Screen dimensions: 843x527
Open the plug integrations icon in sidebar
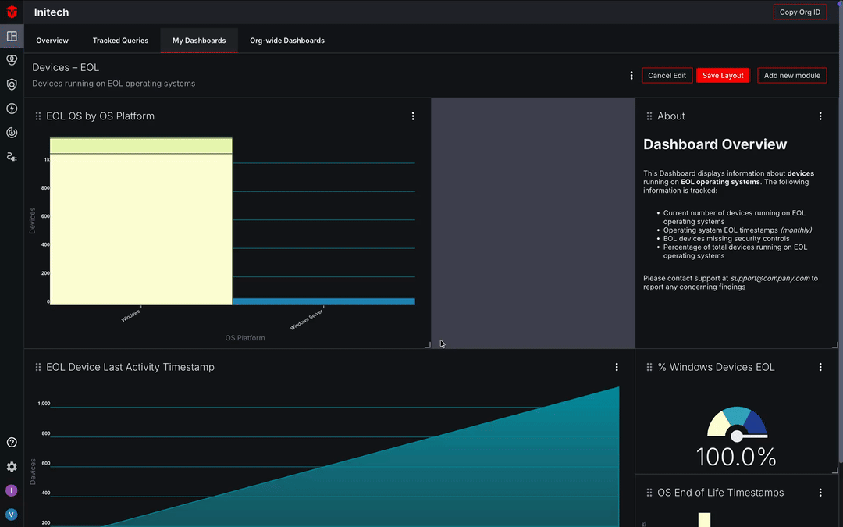(11, 156)
